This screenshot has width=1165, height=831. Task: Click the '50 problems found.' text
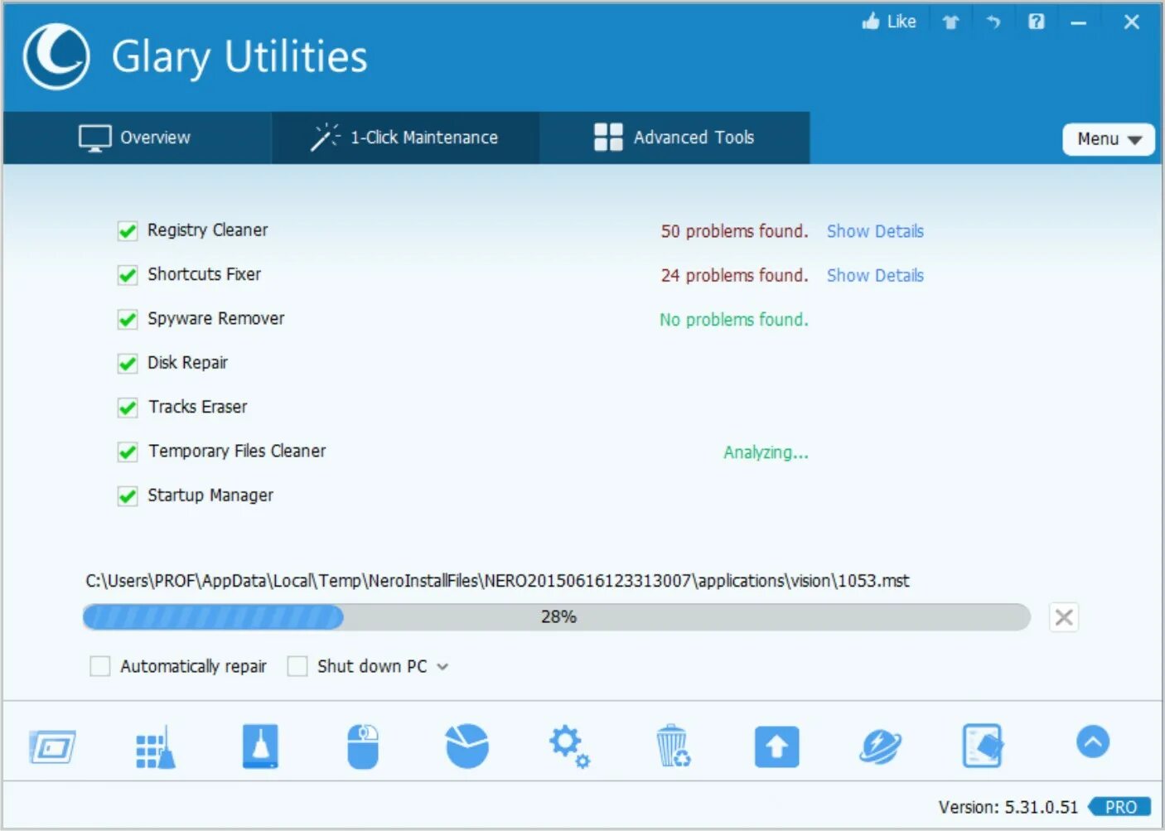click(734, 231)
